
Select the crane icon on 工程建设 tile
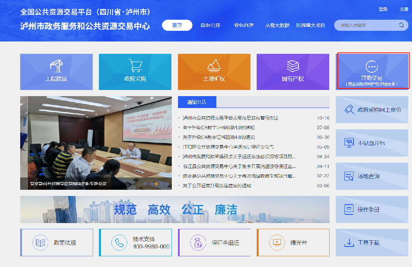pos(56,66)
